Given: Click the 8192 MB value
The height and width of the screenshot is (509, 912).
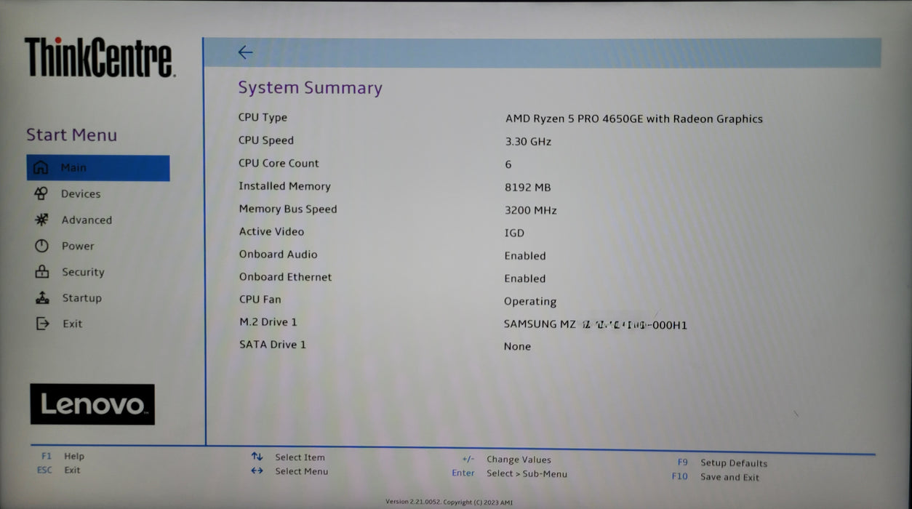Looking at the screenshot, I should pos(528,188).
